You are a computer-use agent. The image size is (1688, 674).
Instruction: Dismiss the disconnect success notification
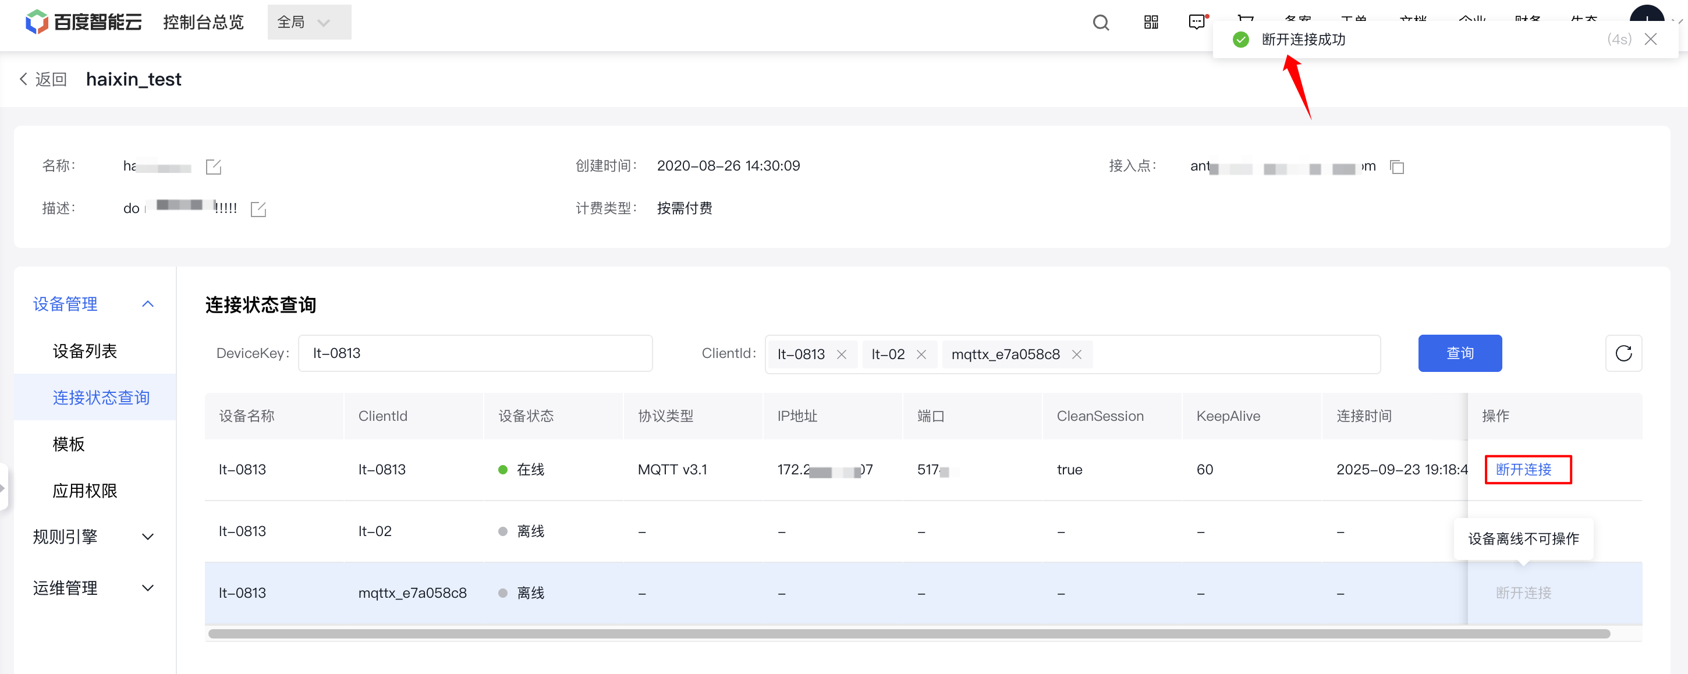(x=1651, y=40)
